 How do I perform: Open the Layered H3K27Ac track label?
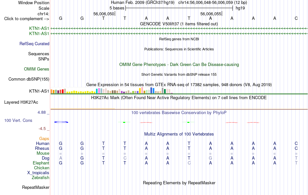click(21, 102)
